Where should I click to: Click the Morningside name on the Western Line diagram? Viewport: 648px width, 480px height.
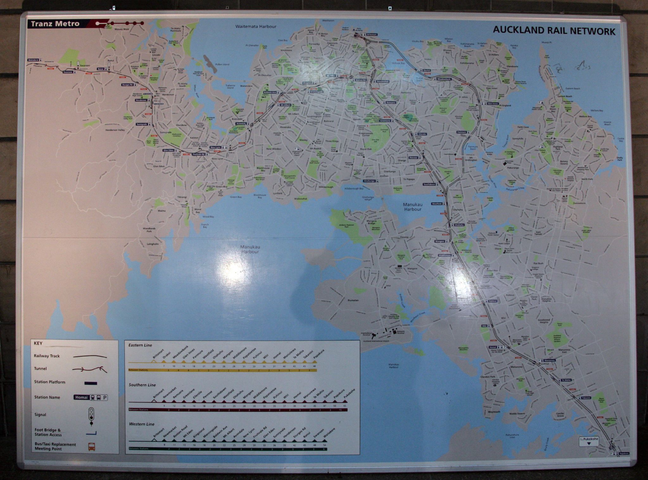tap(210, 431)
